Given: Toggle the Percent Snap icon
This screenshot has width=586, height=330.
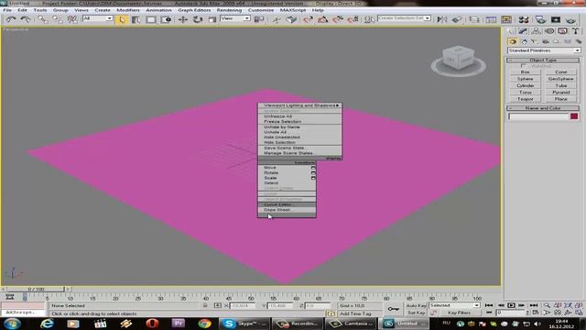Looking at the screenshot, I should coord(338,19).
